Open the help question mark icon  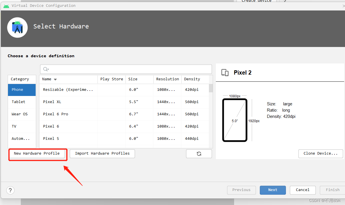point(10,190)
